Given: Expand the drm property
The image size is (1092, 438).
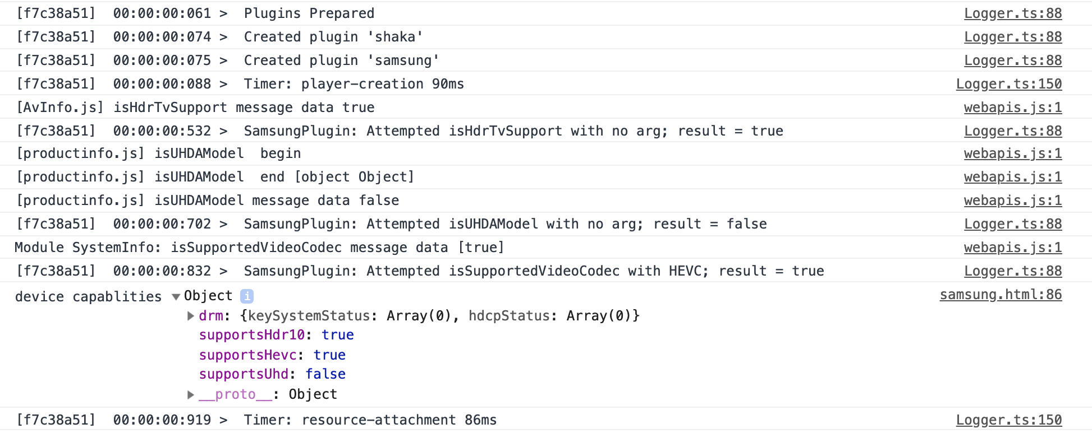Looking at the screenshot, I should pos(191,316).
